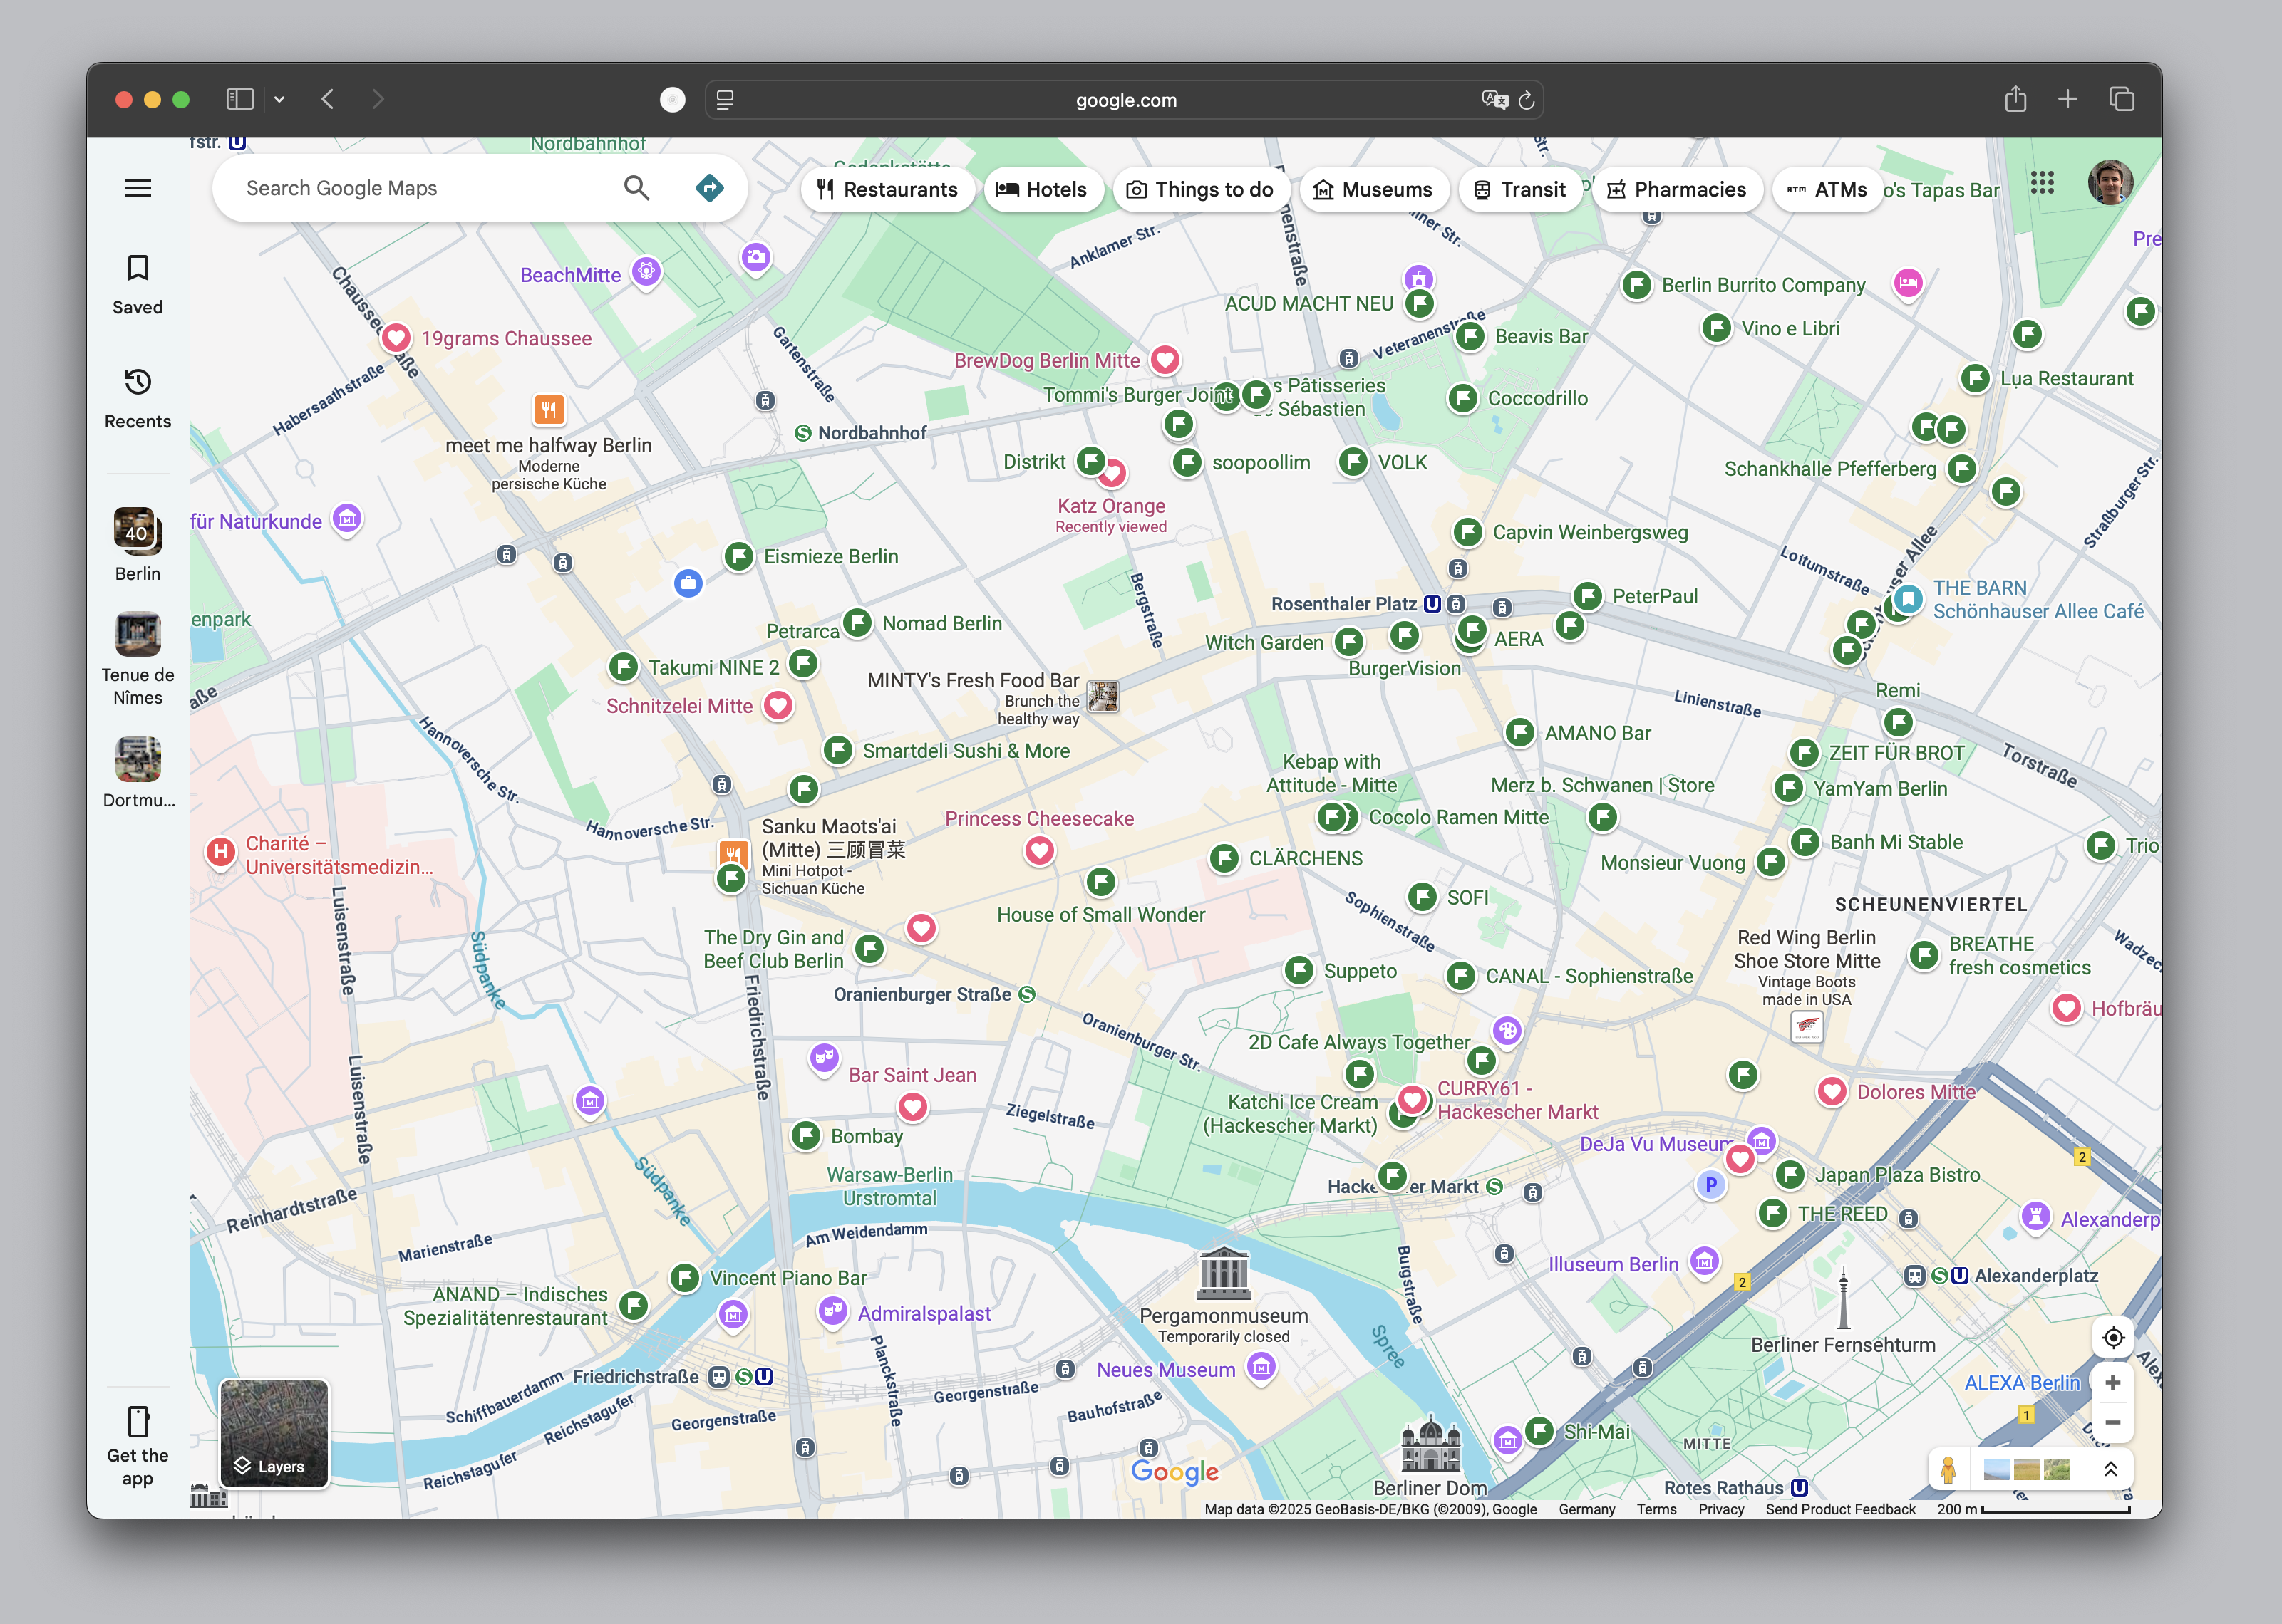Click Safari's Share icon

2016,99
